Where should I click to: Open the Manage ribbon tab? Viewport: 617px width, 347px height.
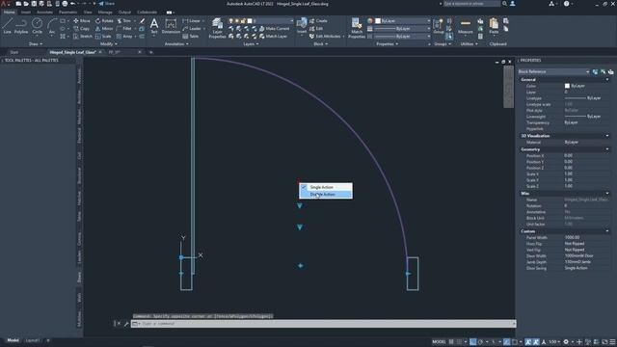coord(105,13)
